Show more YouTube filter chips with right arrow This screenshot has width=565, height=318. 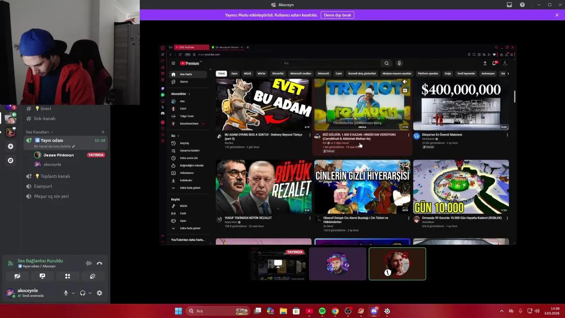point(508,74)
